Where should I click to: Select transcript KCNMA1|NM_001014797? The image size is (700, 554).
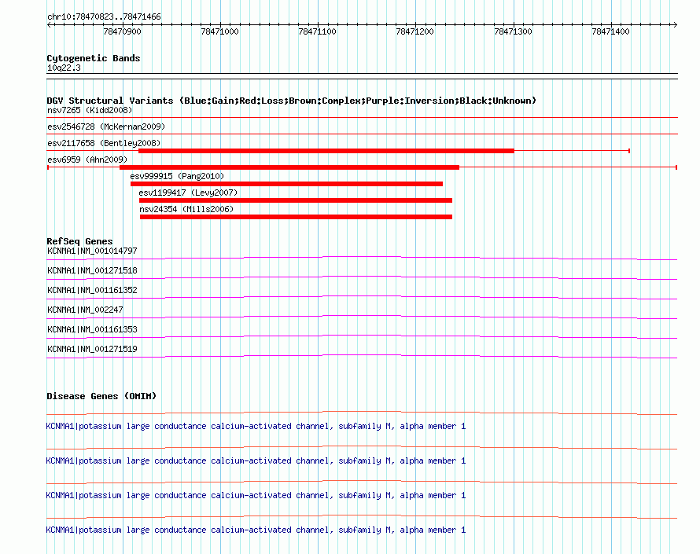(x=92, y=251)
